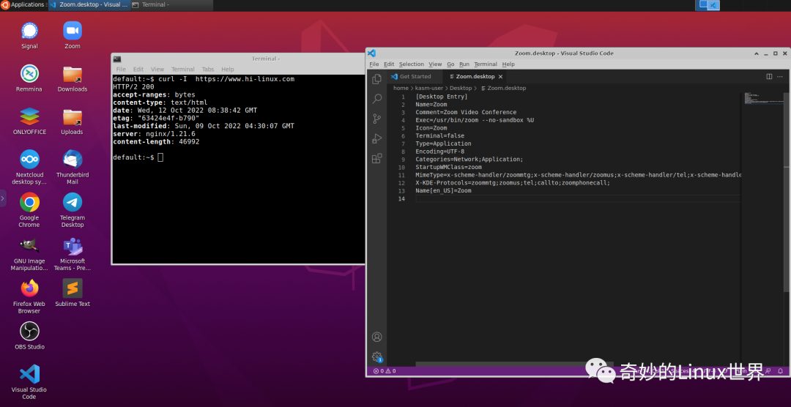Screen dimensions: 791x407
Task: Open Thunderbird Mail desktop icon
Action: [x=72, y=167]
